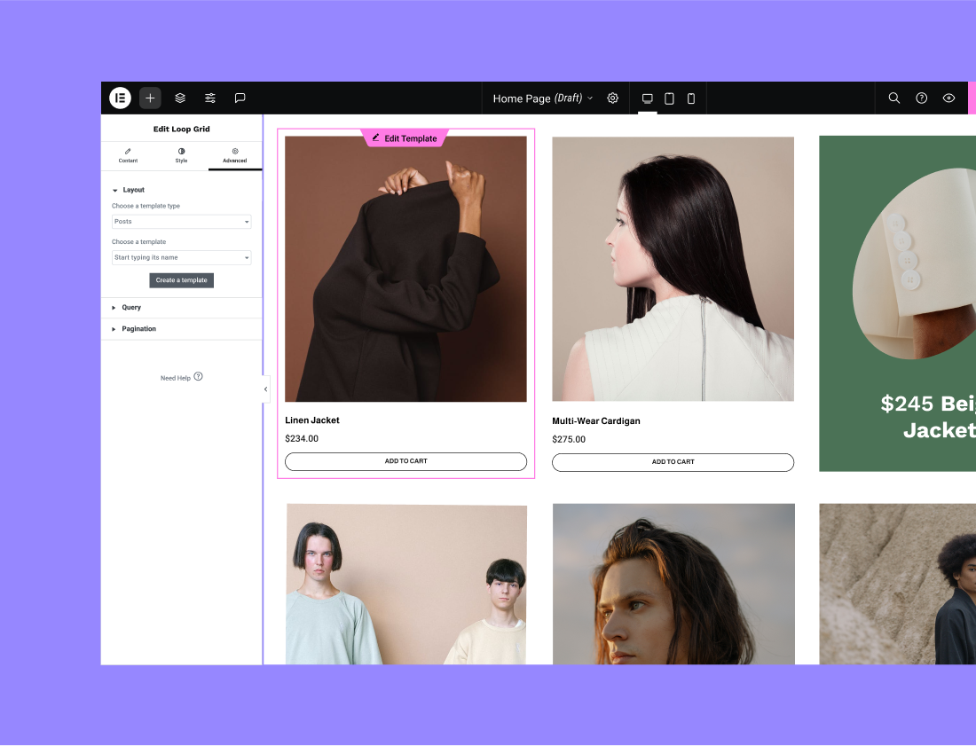Open the Finder search icon
976x746 pixels.
[x=894, y=98]
